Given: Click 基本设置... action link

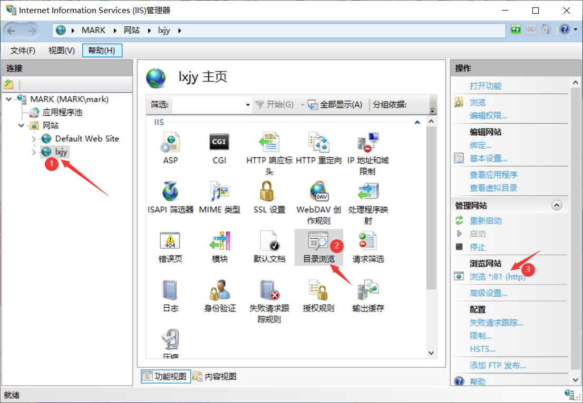Looking at the screenshot, I should [488, 158].
